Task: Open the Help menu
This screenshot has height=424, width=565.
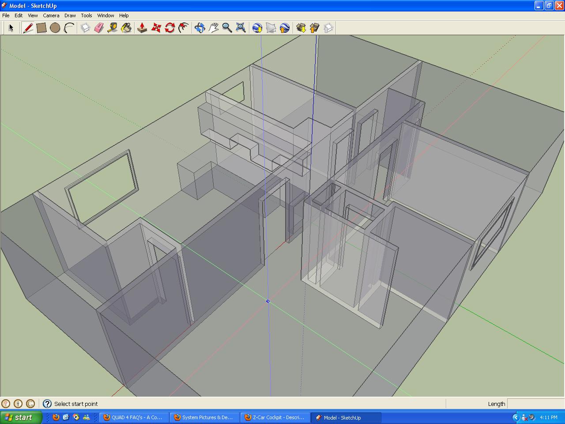Action: (124, 15)
